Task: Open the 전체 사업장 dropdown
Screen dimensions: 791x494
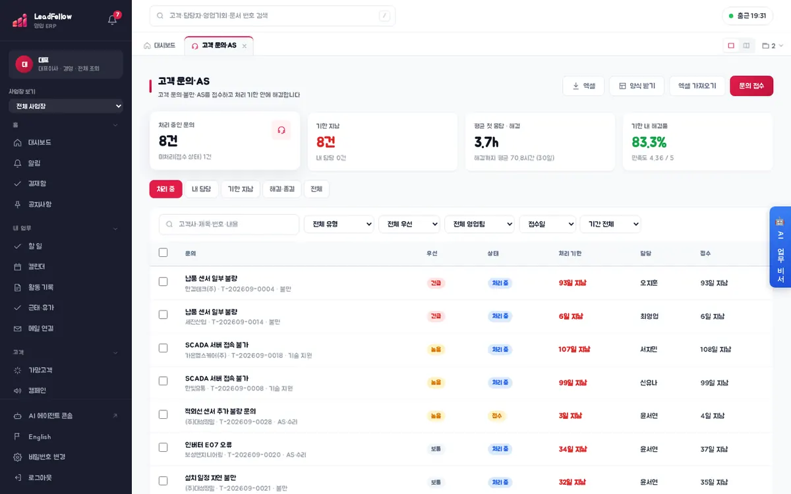Action: (x=66, y=106)
